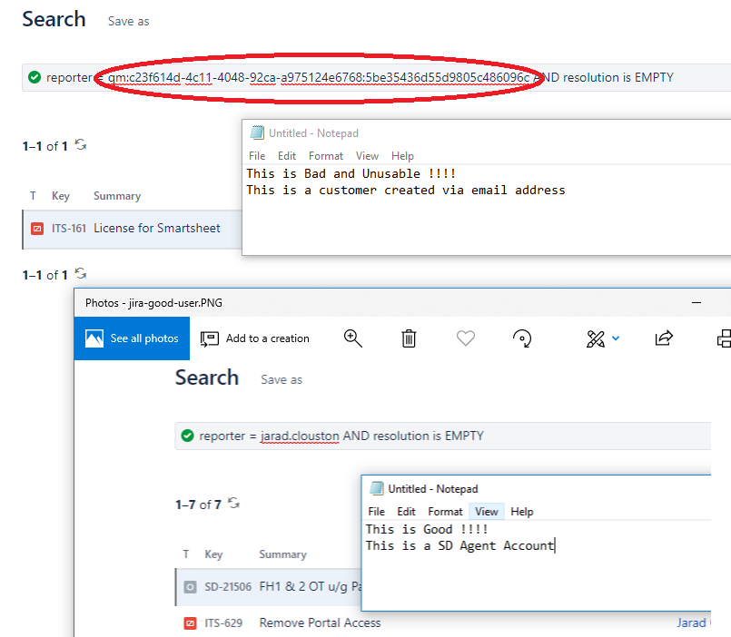
Task: Expand the Edit & Create dropdown arrow
Action: click(616, 338)
